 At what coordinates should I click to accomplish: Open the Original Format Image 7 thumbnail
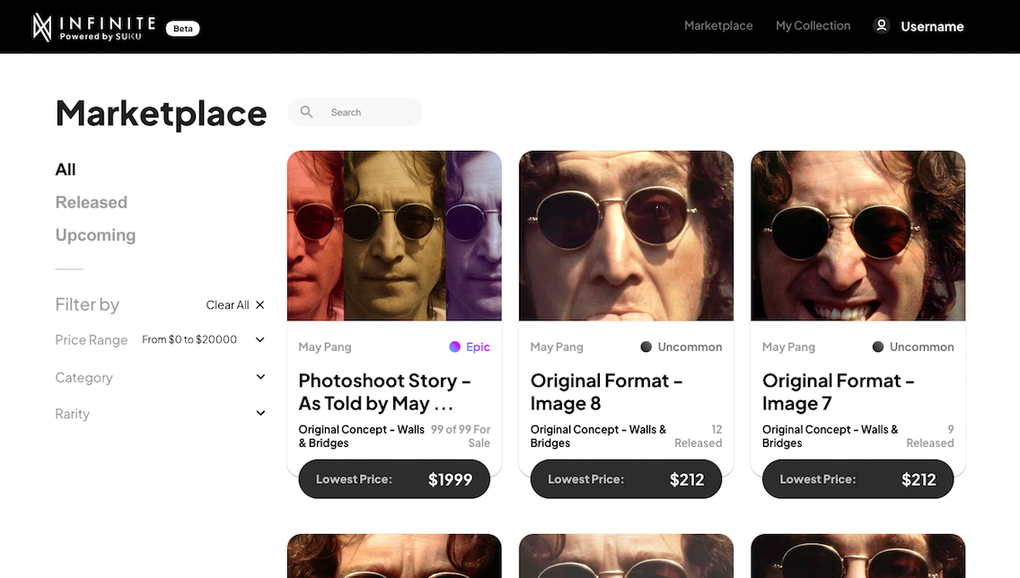point(858,236)
